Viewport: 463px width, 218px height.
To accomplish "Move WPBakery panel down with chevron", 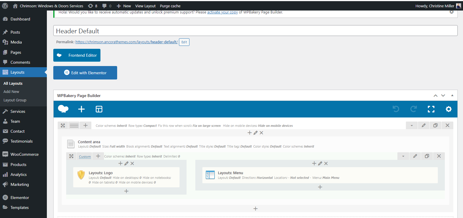I will [443, 96].
